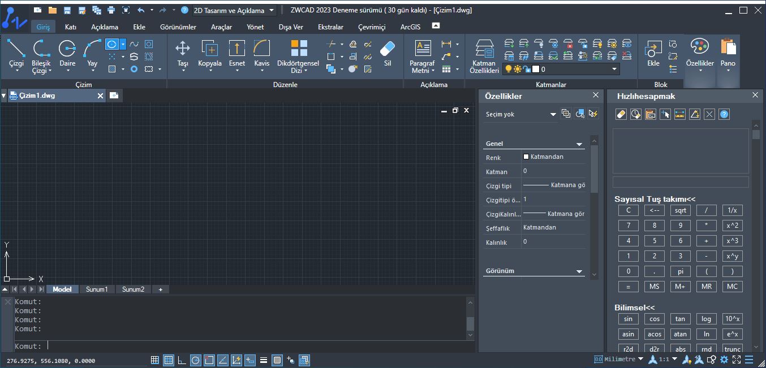Open the Görünümler ribbon tab
Image resolution: width=766 pixels, height=368 pixels.
tap(178, 27)
